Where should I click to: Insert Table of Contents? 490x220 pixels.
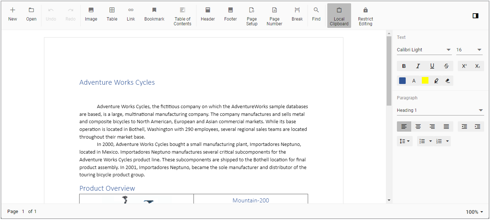pyautogui.click(x=183, y=16)
